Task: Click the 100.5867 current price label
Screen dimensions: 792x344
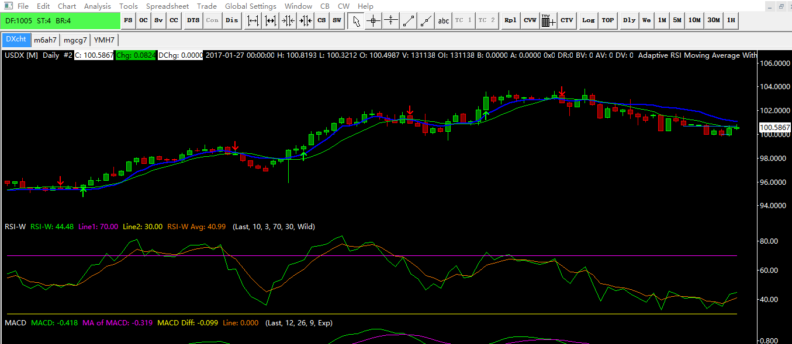Action: [774, 127]
